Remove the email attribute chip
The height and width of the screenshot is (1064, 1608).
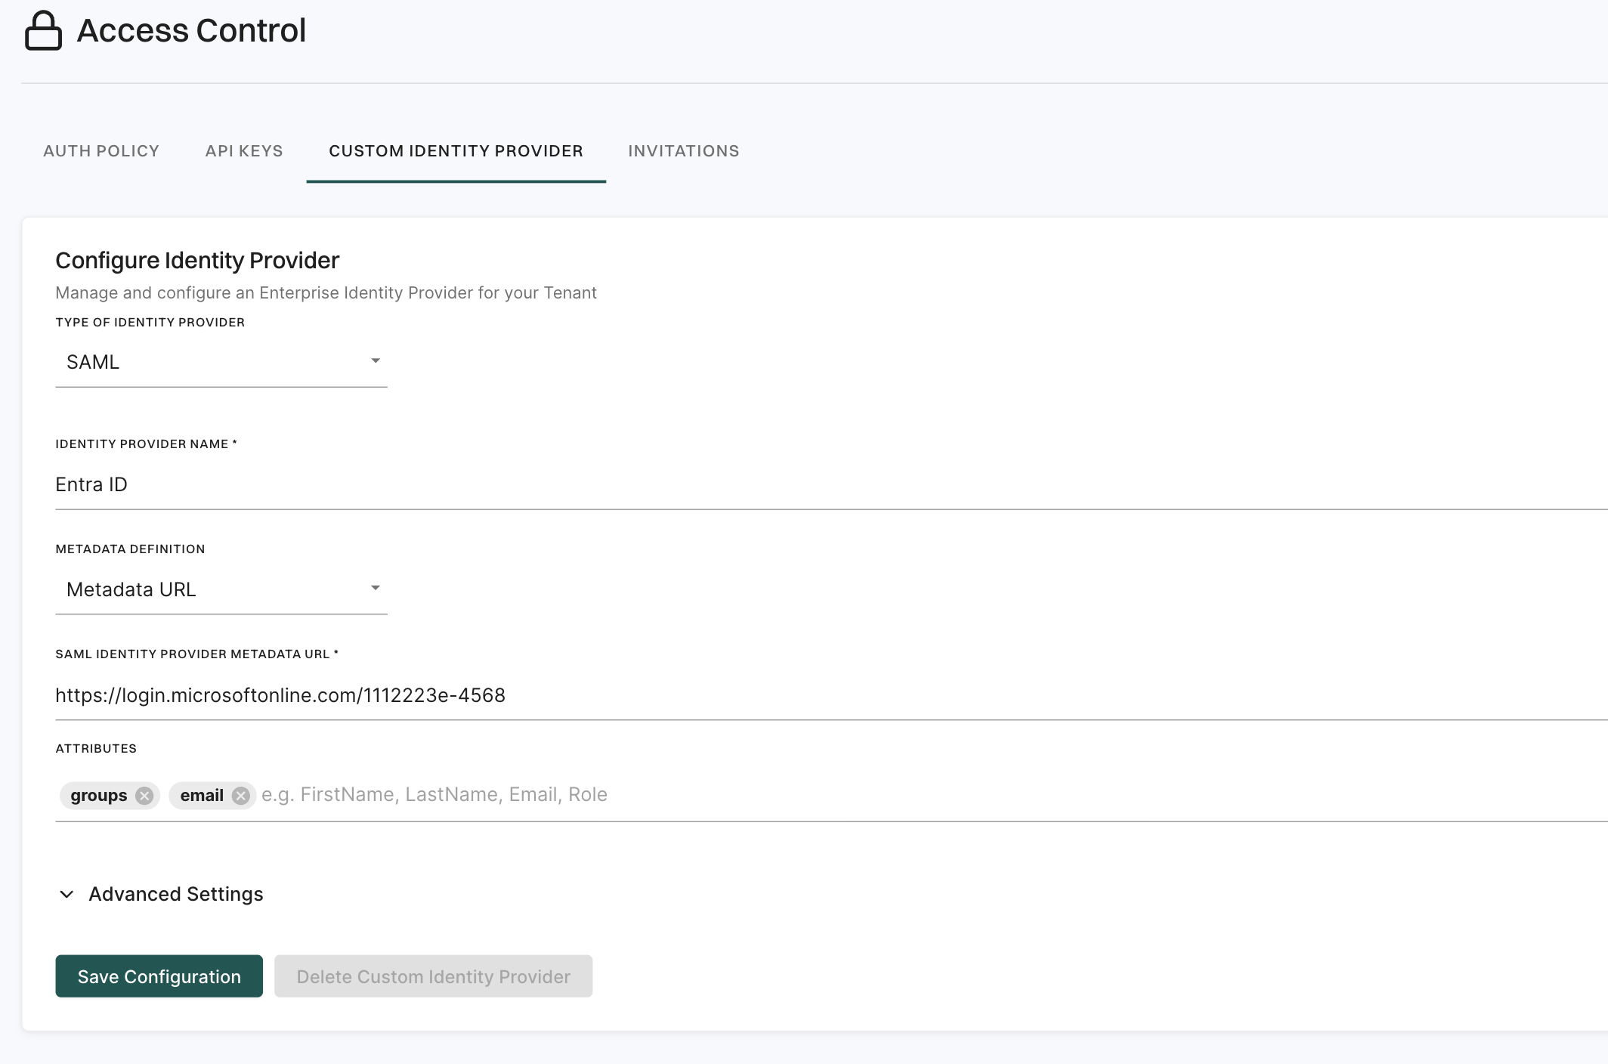[243, 795]
